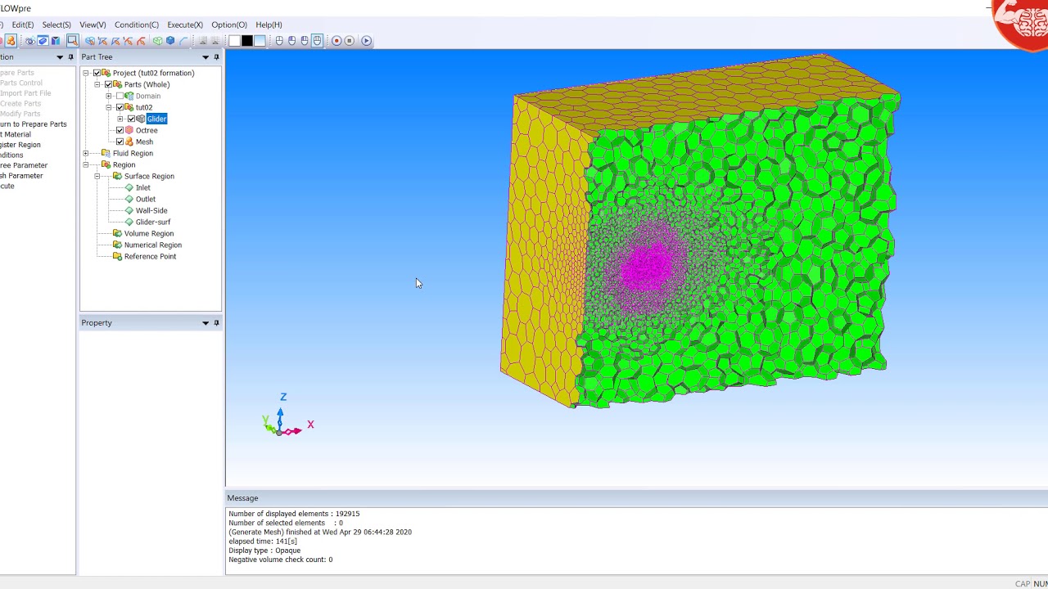Select the Glider-surf surface region
The width and height of the screenshot is (1048, 589).
153,222
